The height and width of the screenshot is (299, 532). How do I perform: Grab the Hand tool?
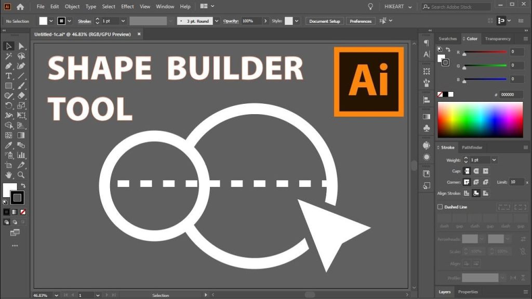(x=8, y=175)
